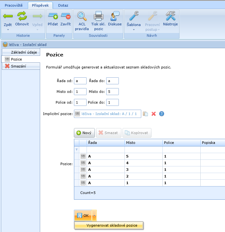Click Zavřít panel icon

click(65, 16)
